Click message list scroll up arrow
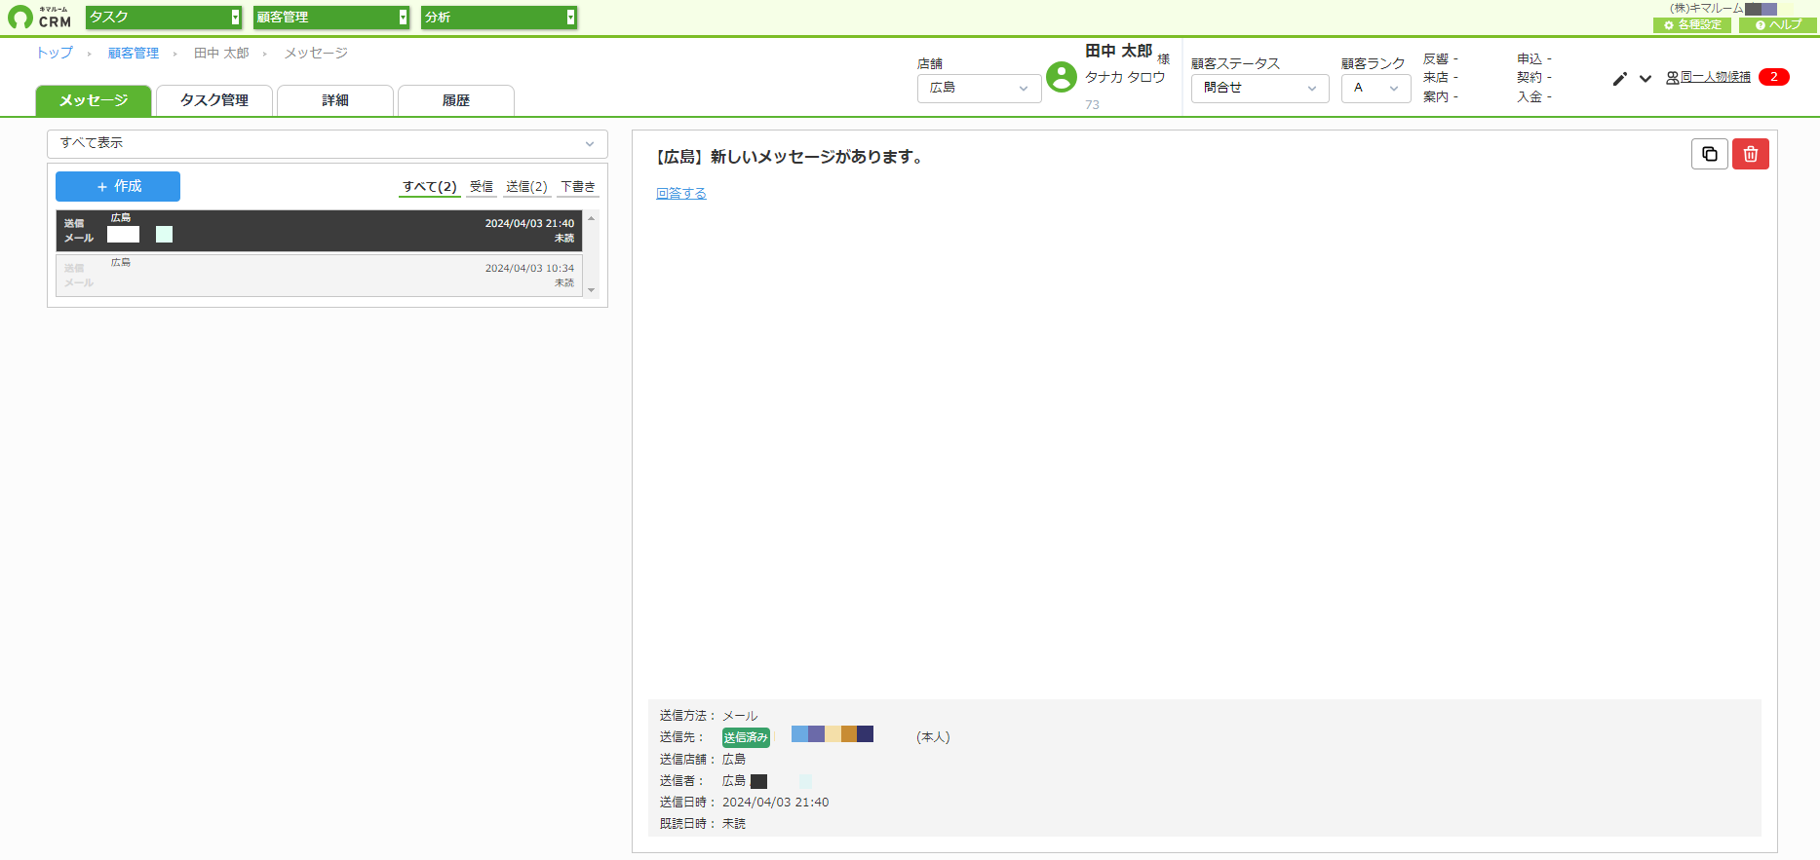Screen dimensions: 1820x860 pos(591,218)
